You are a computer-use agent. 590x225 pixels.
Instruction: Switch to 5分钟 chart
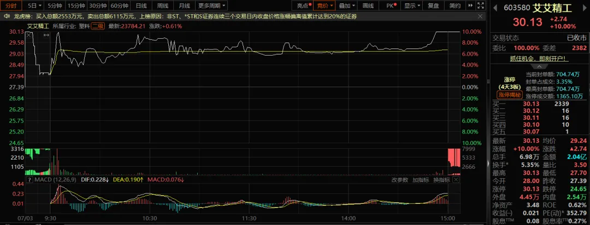(x=55, y=5)
